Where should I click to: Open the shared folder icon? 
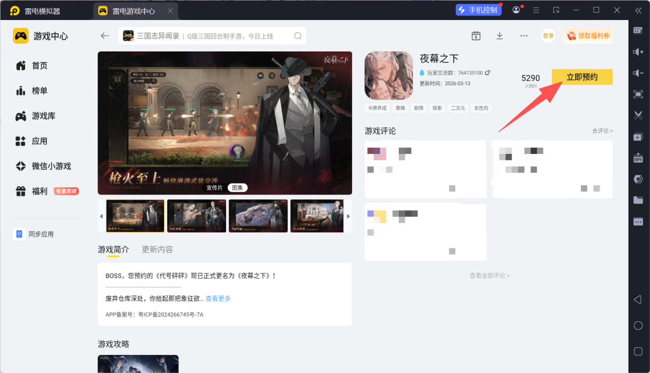pos(638,200)
